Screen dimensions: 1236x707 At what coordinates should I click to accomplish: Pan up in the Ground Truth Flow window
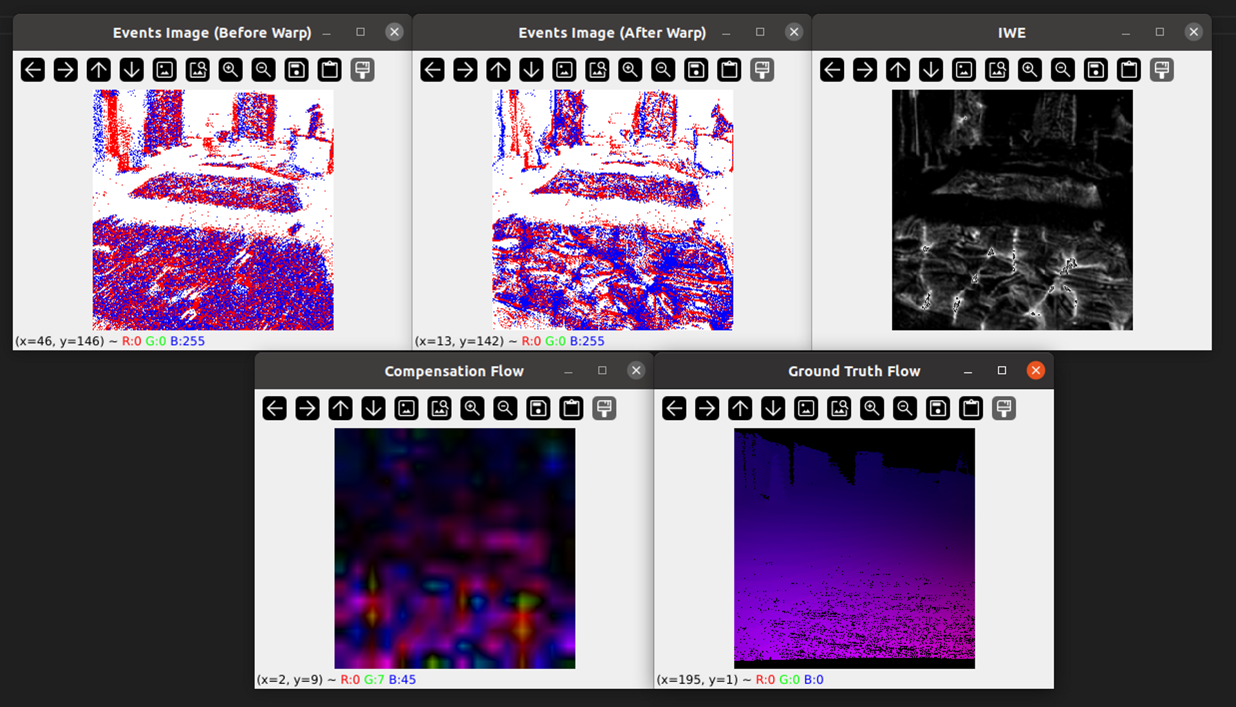(740, 408)
